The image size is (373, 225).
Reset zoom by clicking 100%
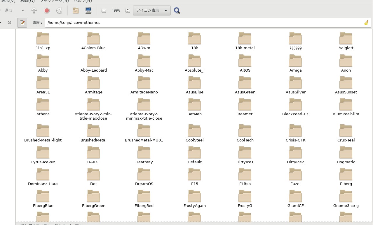[x=116, y=10]
